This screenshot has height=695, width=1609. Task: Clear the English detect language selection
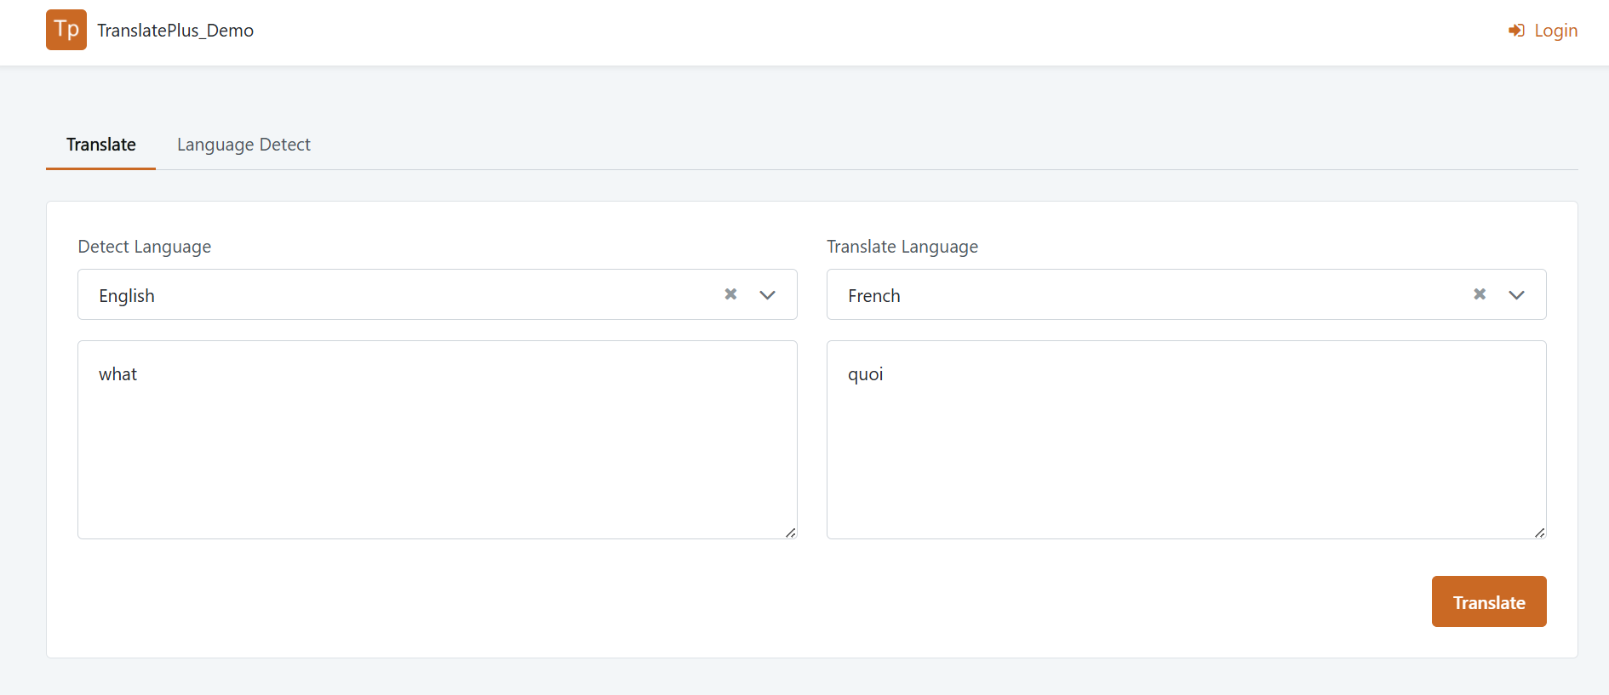coord(730,294)
